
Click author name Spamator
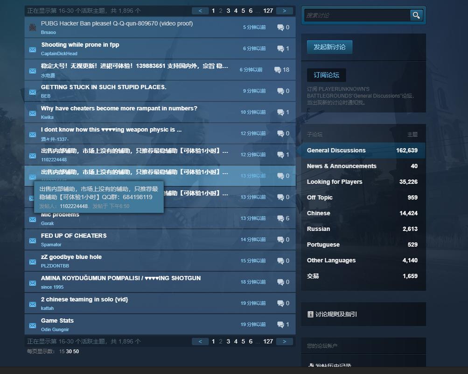tap(51, 245)
